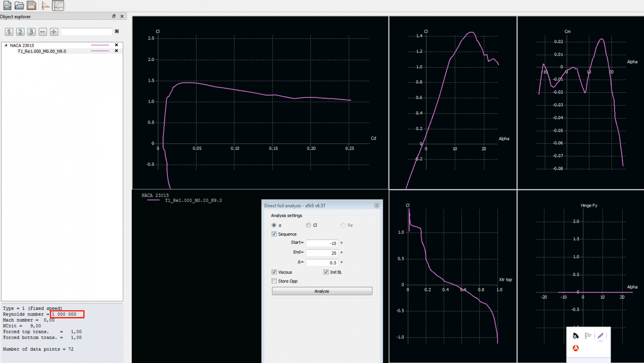Close the Direct foil analysis panel
This screenshot has height=363, width=644.
[377, 205]
